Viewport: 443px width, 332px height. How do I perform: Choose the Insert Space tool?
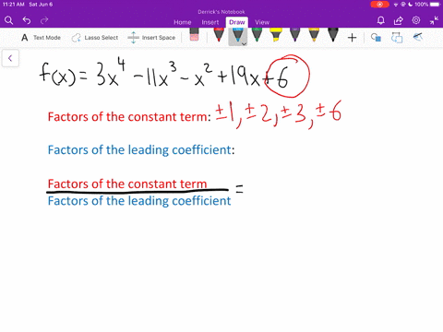point(151,38)
